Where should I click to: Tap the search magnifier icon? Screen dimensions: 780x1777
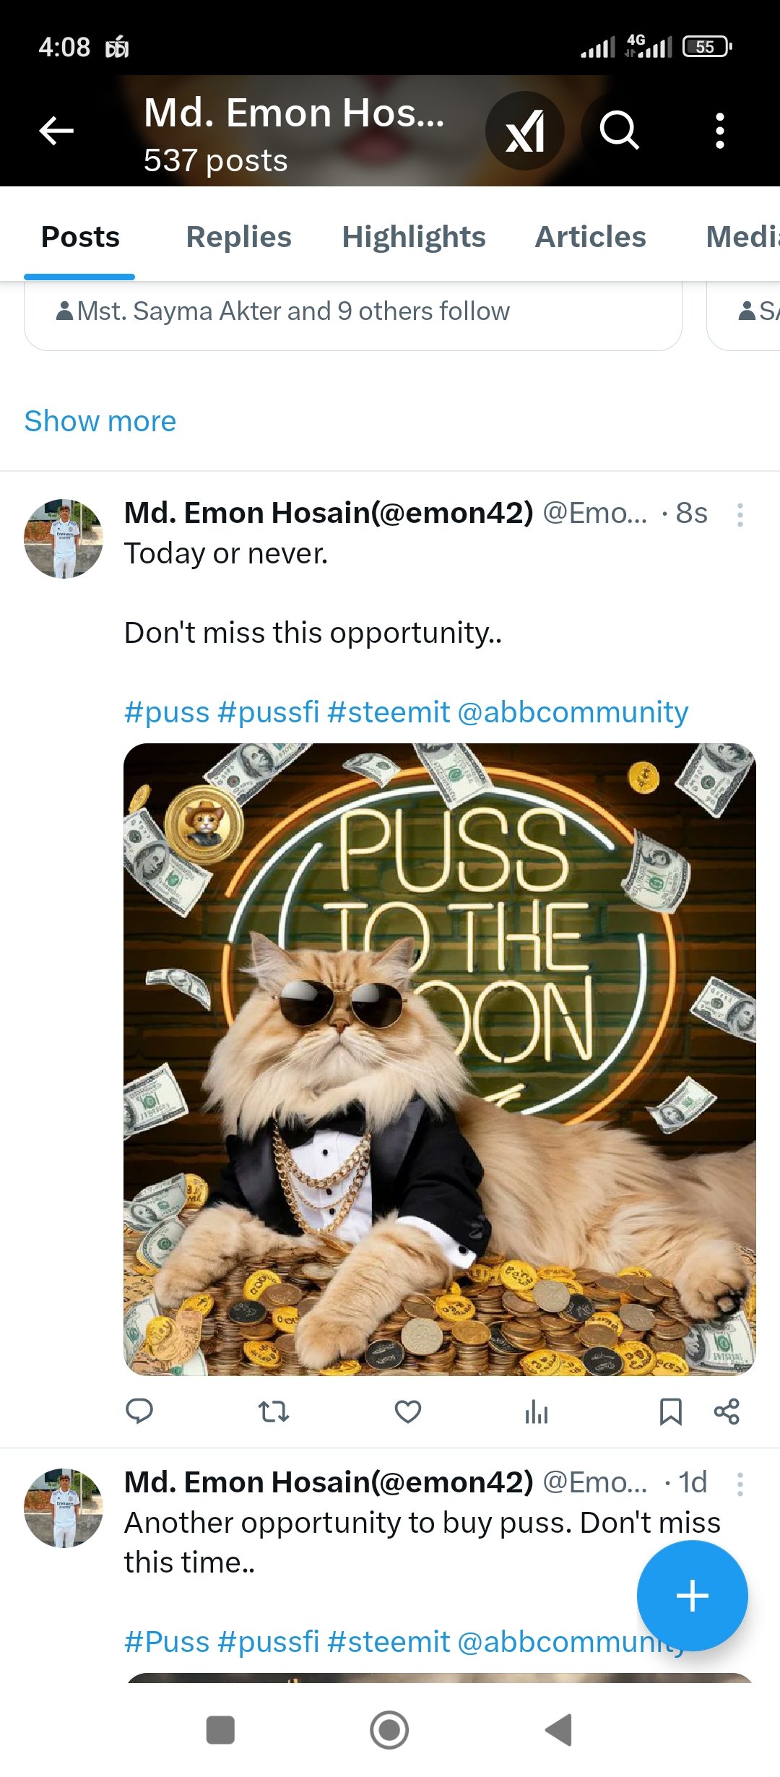pos(619,131)
